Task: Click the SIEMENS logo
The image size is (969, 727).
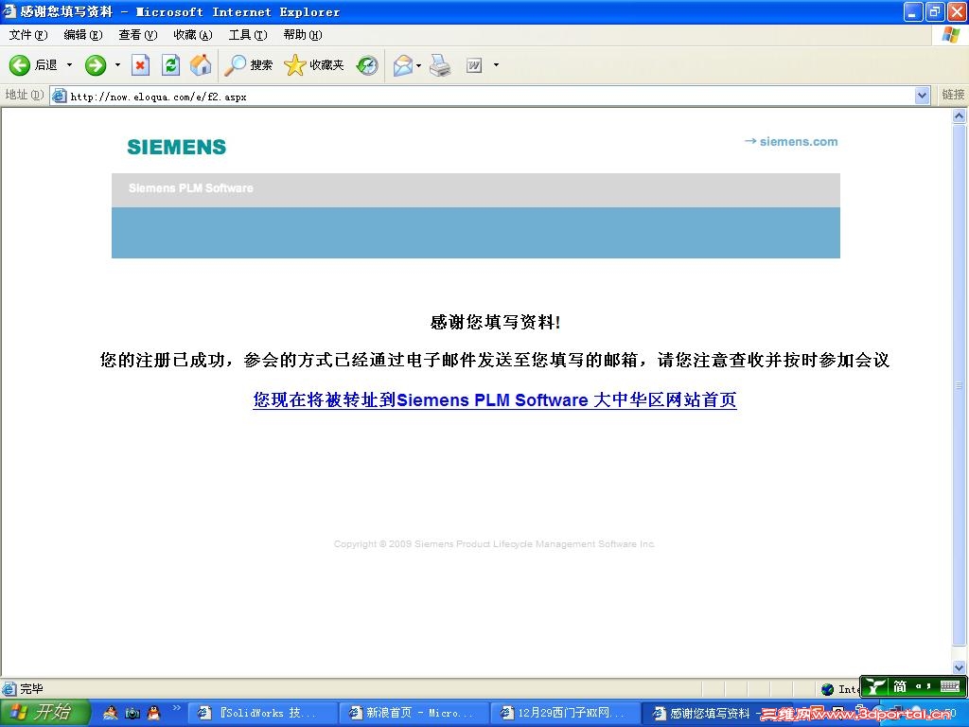Action: (x=177, y=147)
